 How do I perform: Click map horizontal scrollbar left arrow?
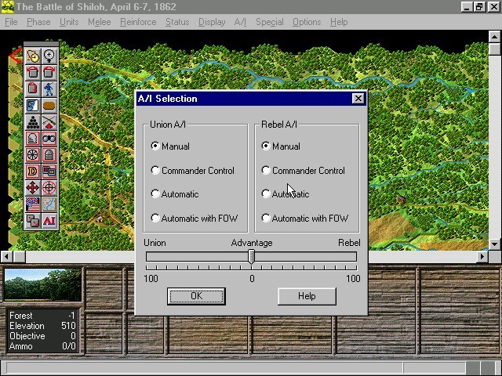(6, 256)
